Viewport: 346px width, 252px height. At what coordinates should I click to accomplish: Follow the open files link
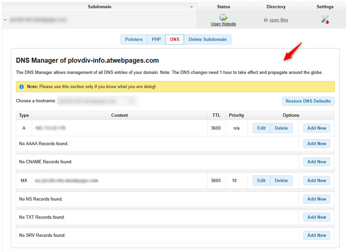279,20
